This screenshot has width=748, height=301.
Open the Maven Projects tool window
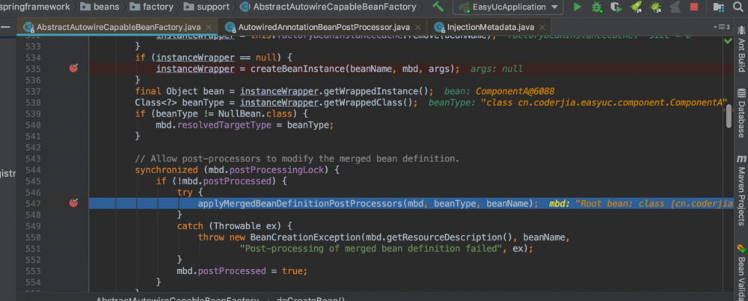pos(741,190)
